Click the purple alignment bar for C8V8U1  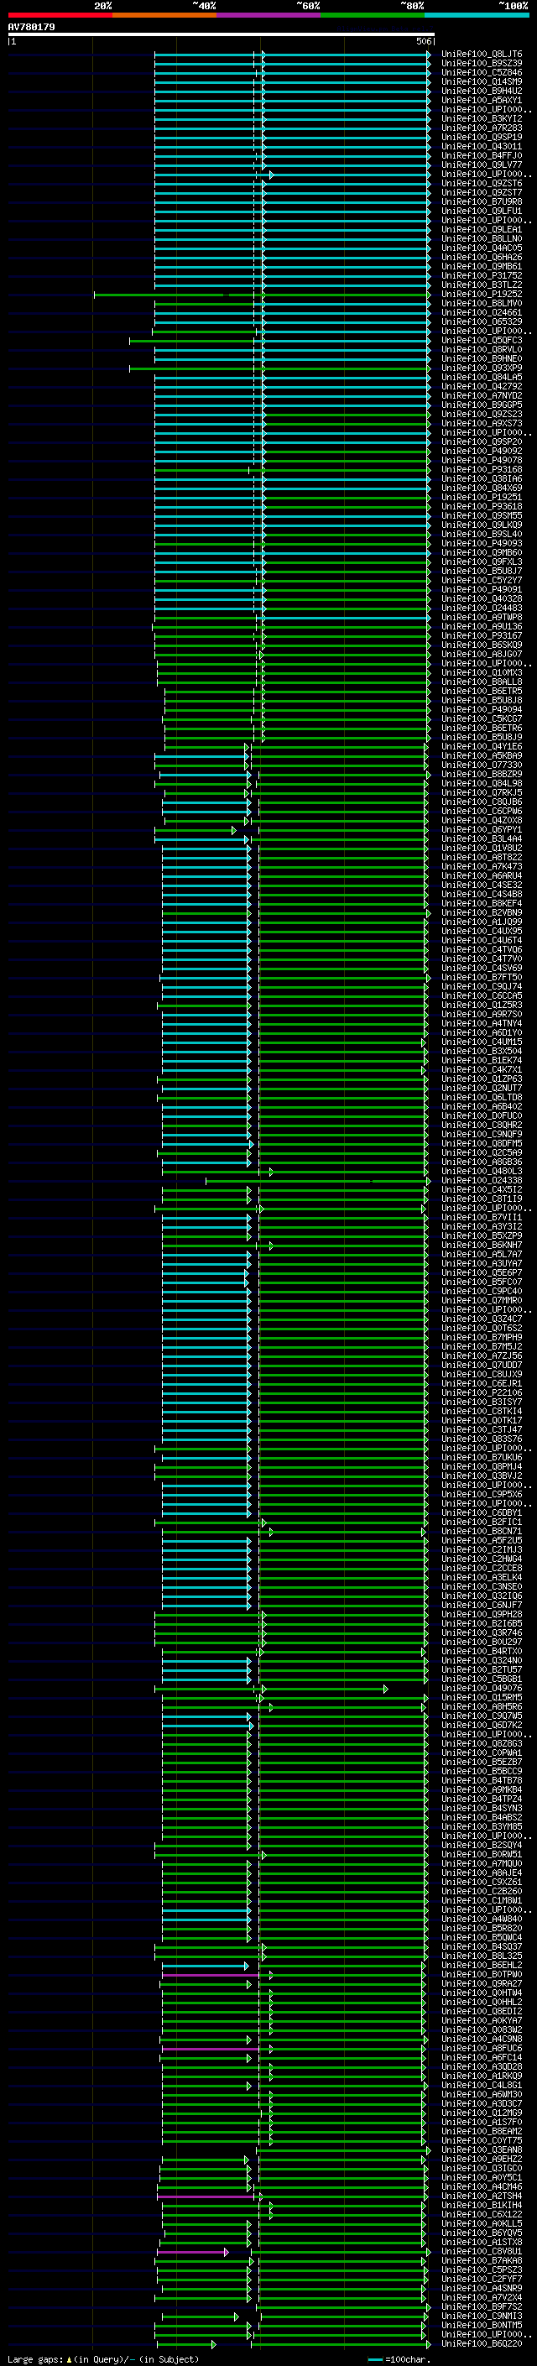click(192, 2252)
